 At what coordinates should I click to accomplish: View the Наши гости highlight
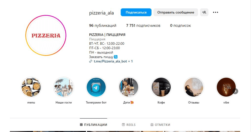(x=64, y=87)
